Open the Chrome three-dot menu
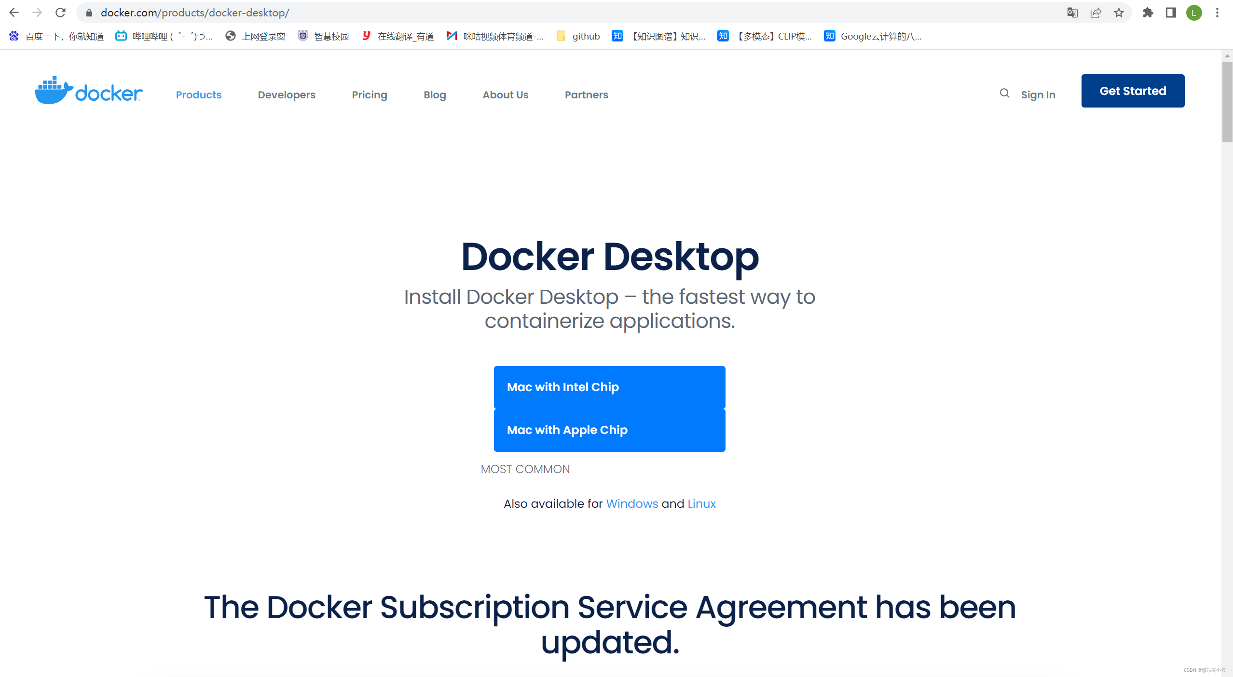Image resolution: width=1233 pixels, height=677 pixels. (1217, 13)
